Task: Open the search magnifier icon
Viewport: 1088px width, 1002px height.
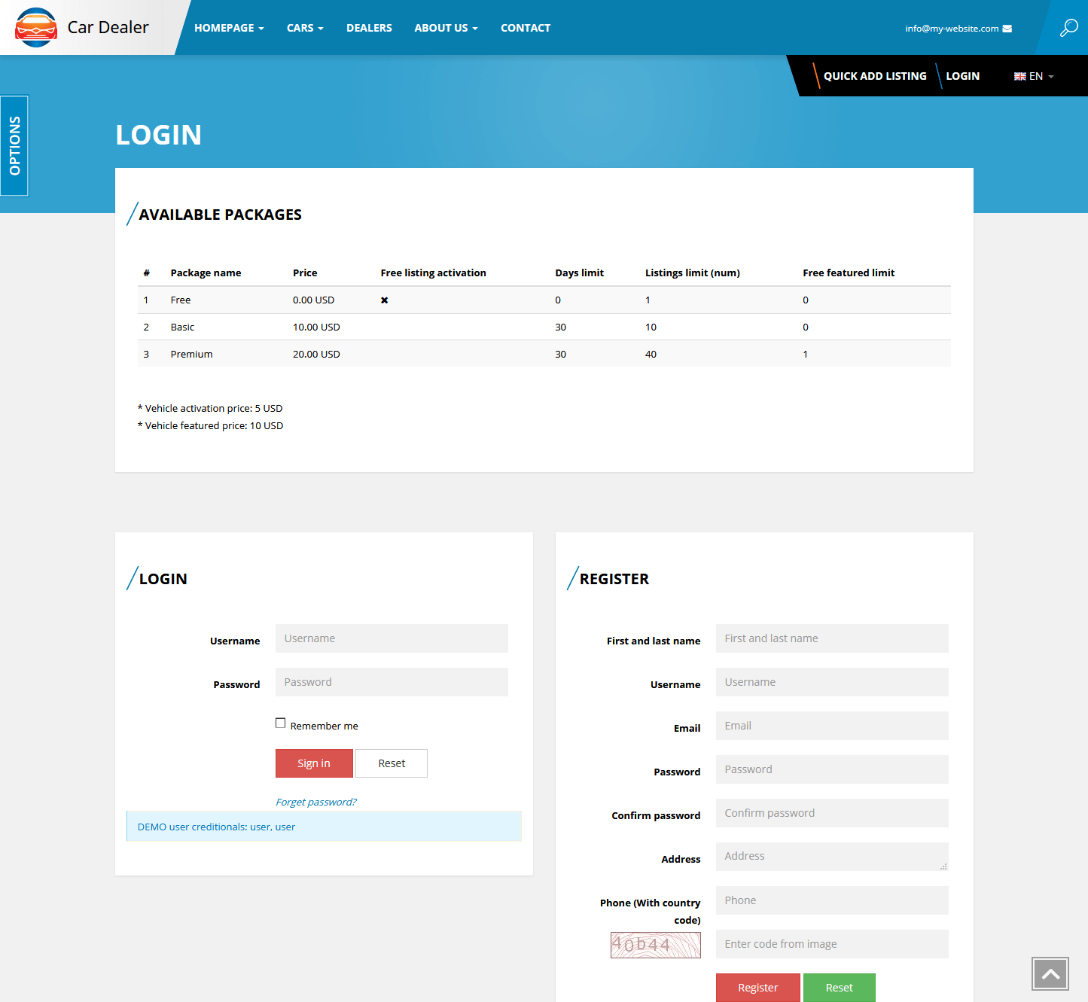Action: pyautogui.click(x=1068, y=27)
